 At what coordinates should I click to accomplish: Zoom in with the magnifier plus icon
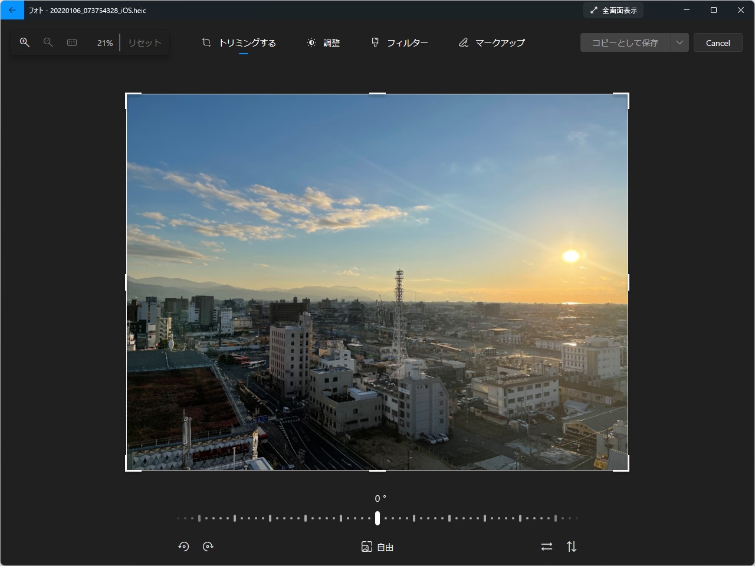click(x=25, y=42)
